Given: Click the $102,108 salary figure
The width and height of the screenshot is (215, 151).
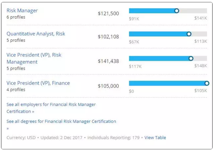Looking at the screenshot, I should [108, 37].
